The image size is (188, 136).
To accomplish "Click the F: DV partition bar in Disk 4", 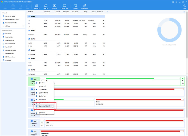I will click(115, 121).
